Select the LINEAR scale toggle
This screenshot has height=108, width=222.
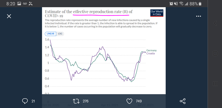[51, 34]
